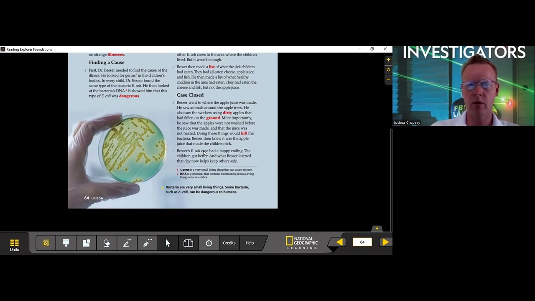The height and width of the screenshot is (301, 535).
Task: Restore the Reading Explorer window size
Action: 372,49
